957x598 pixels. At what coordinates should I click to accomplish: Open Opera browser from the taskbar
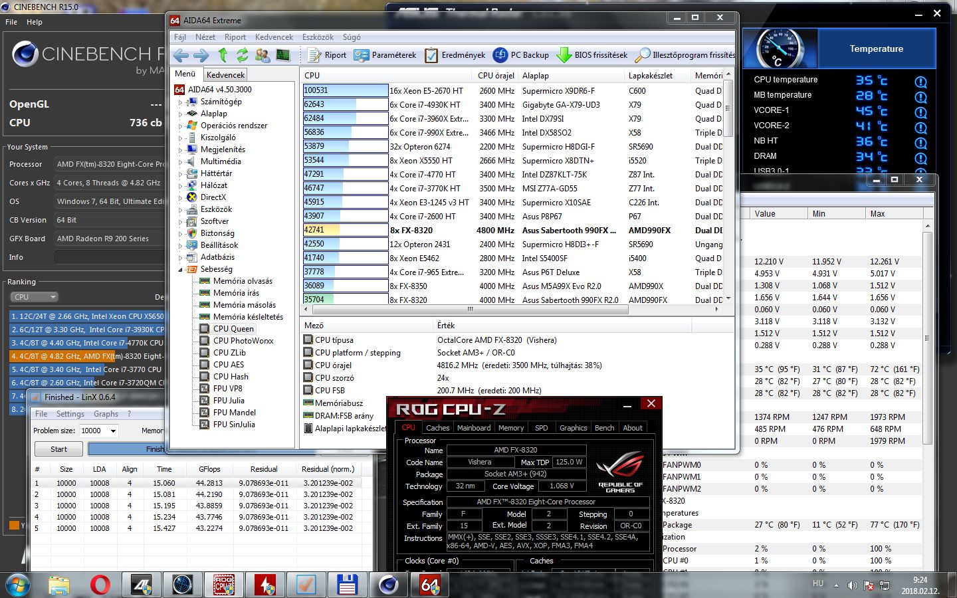(100, 585)
